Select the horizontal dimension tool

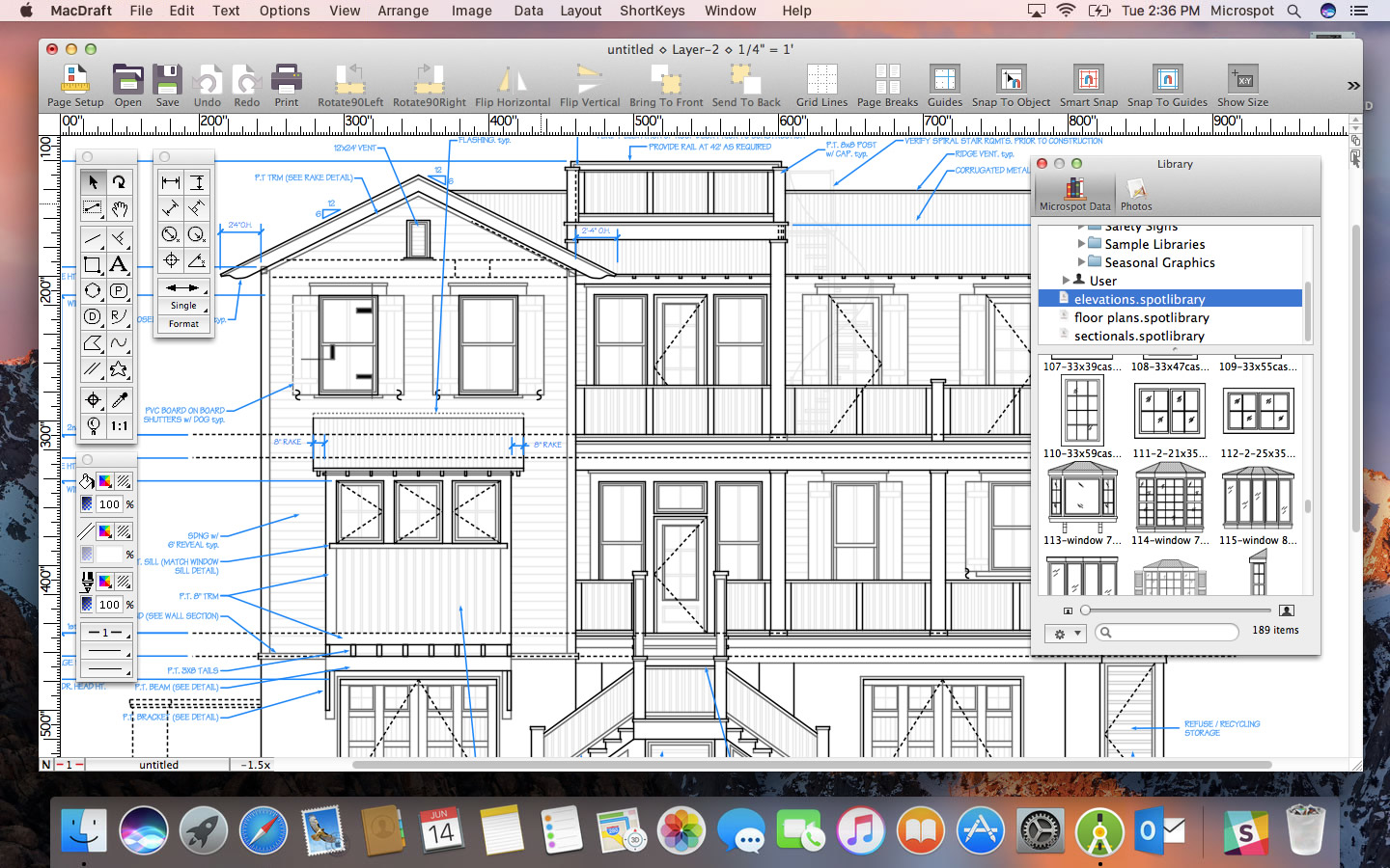coord(171,181)
